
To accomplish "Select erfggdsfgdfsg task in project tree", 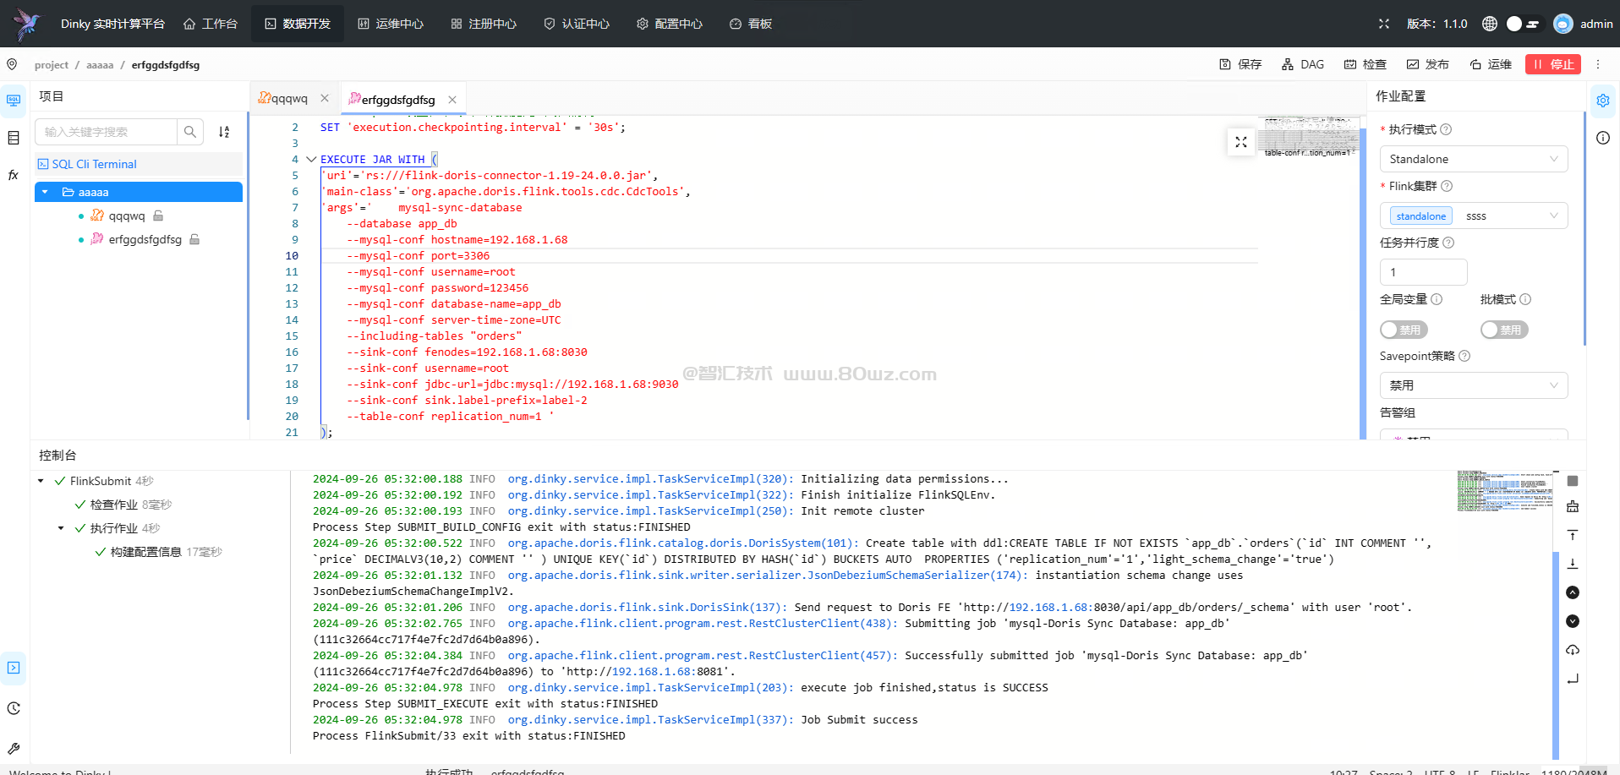I will (145, 239).
